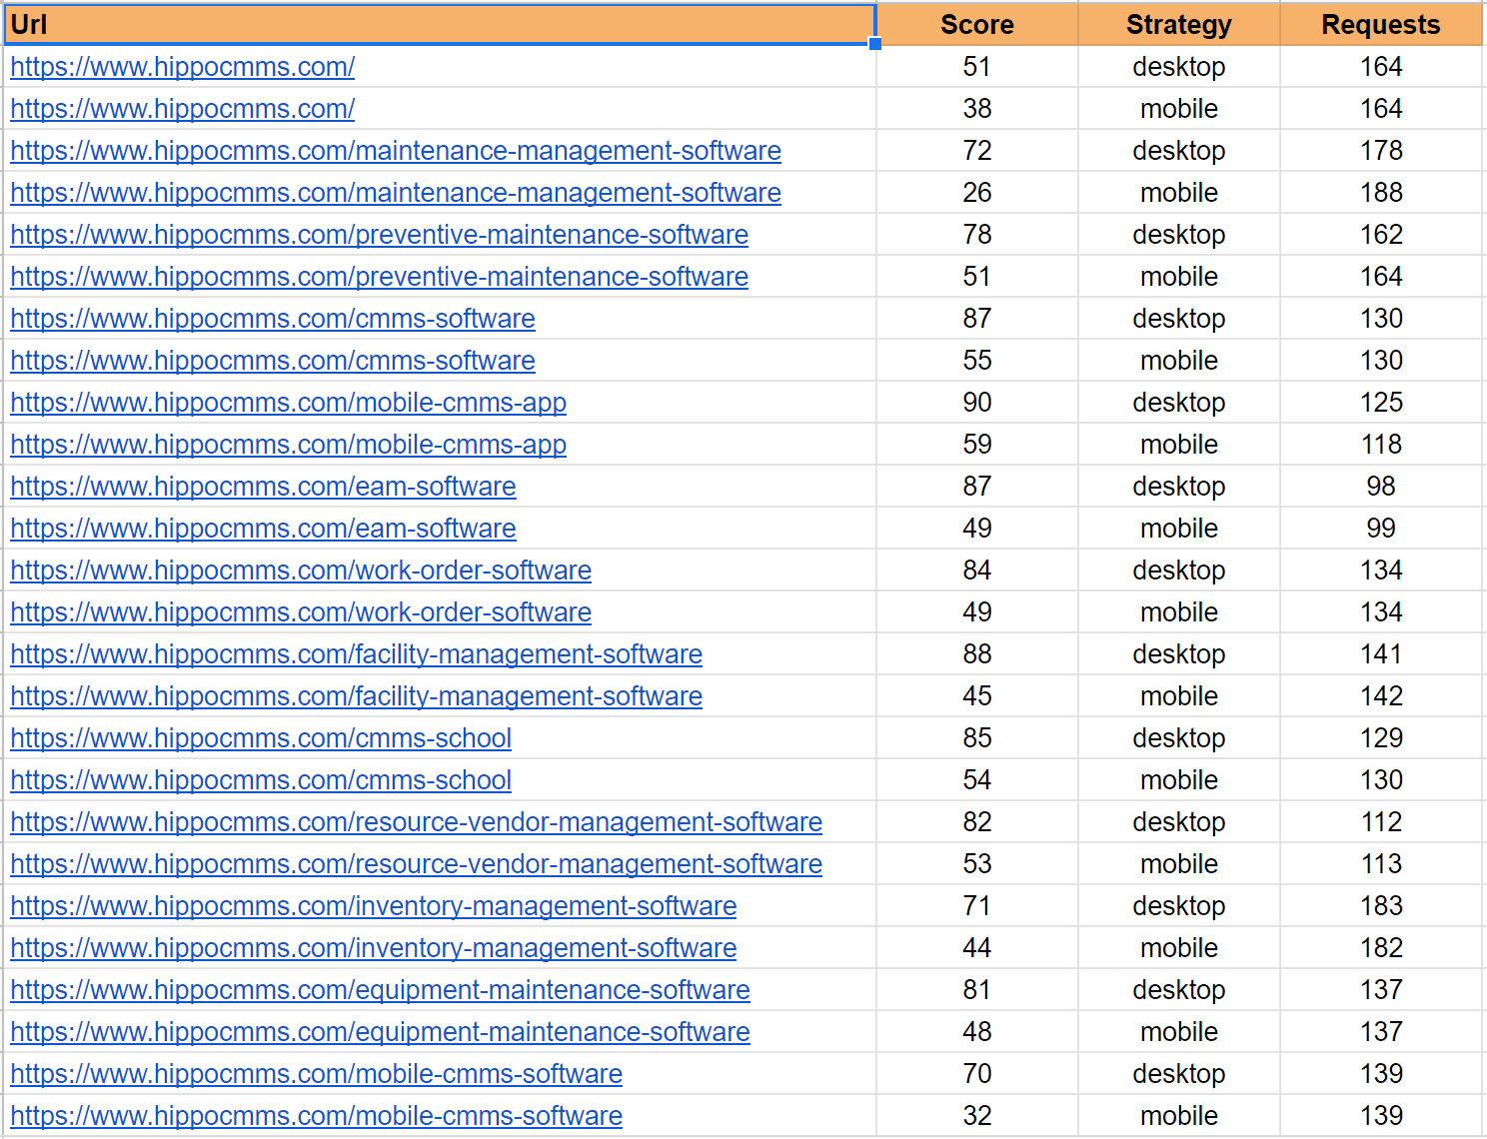Select the mobile cell in score 53 row
This screenshot has width=1487, height=1139.
point(1179,864)
